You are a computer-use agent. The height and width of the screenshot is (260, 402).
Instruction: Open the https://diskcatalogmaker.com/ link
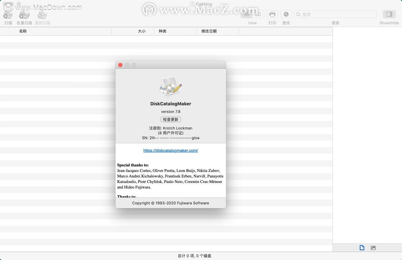pyautogui.click(x=171, y=150)
